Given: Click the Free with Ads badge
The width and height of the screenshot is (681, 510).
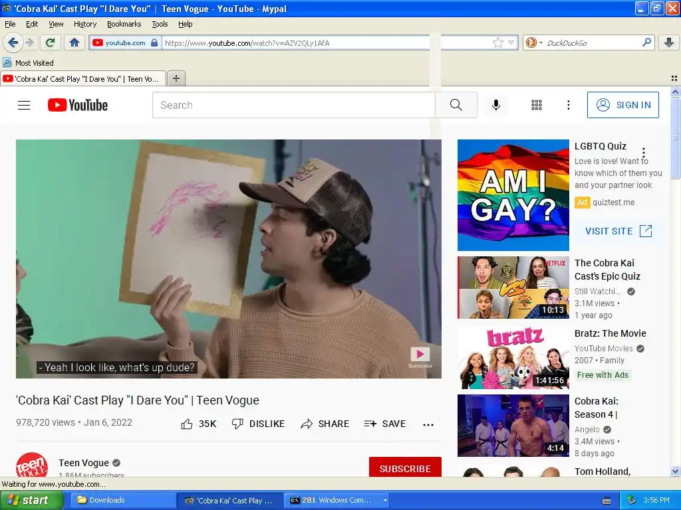Looking at the screenshot, I should tap(603, 375).
